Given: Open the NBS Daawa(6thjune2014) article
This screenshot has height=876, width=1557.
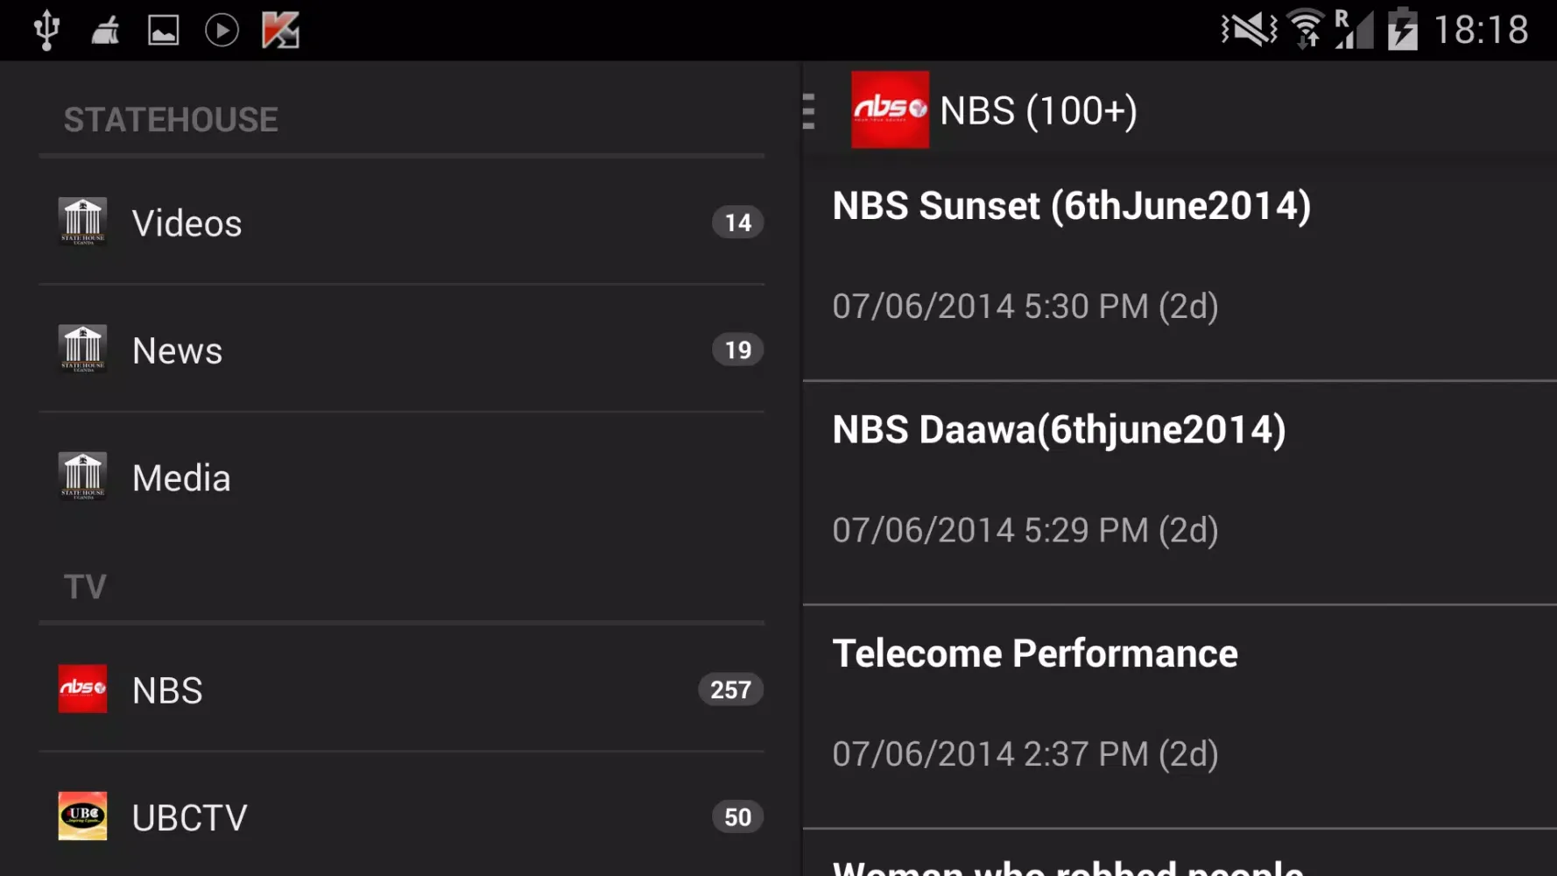Looking at the screenshot, I should click(x=1058, y=429).
